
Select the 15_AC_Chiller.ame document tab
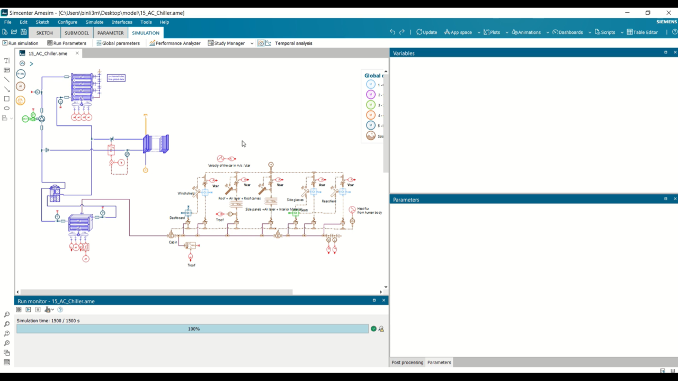click(x=48, y=53)
